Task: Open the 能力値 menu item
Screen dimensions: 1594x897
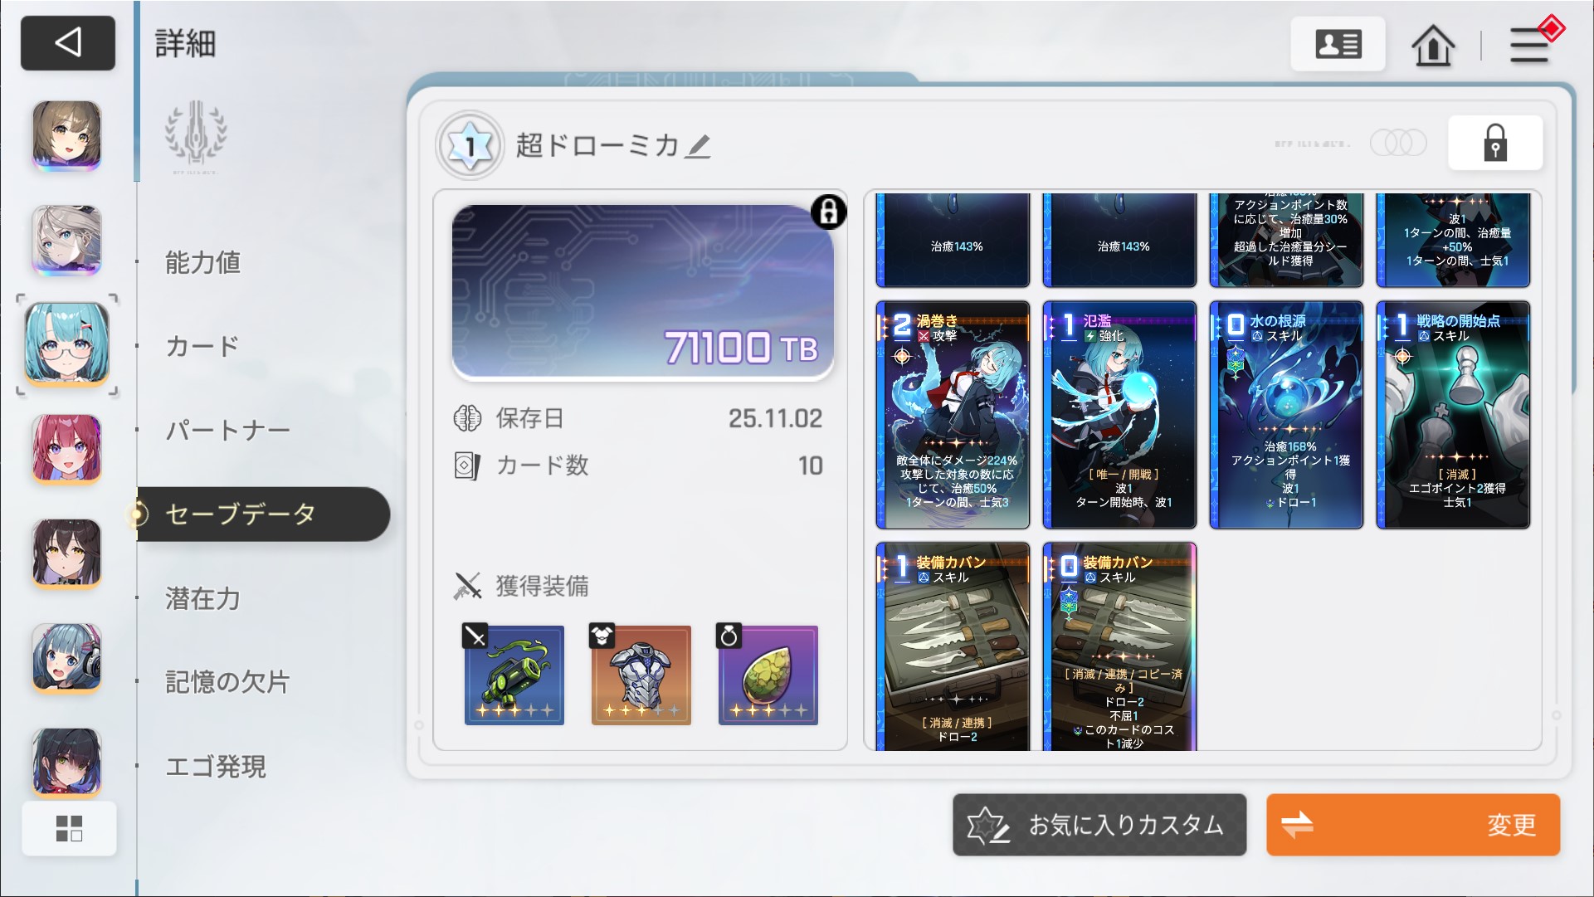Action: [x=203, y=262]
